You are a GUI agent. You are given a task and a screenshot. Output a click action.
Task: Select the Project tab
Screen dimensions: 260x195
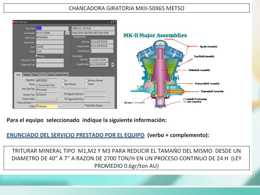click(35, 75)
